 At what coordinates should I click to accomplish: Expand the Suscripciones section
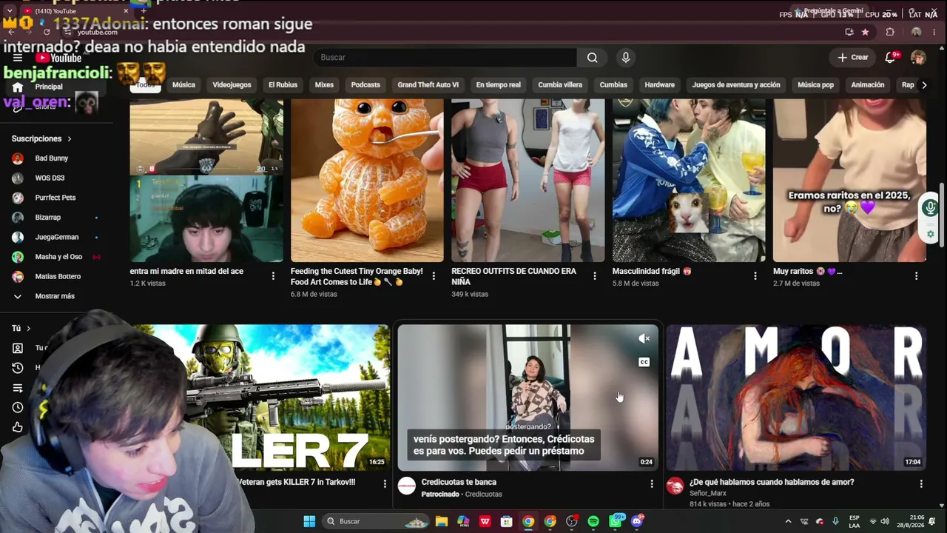point(41,138)
